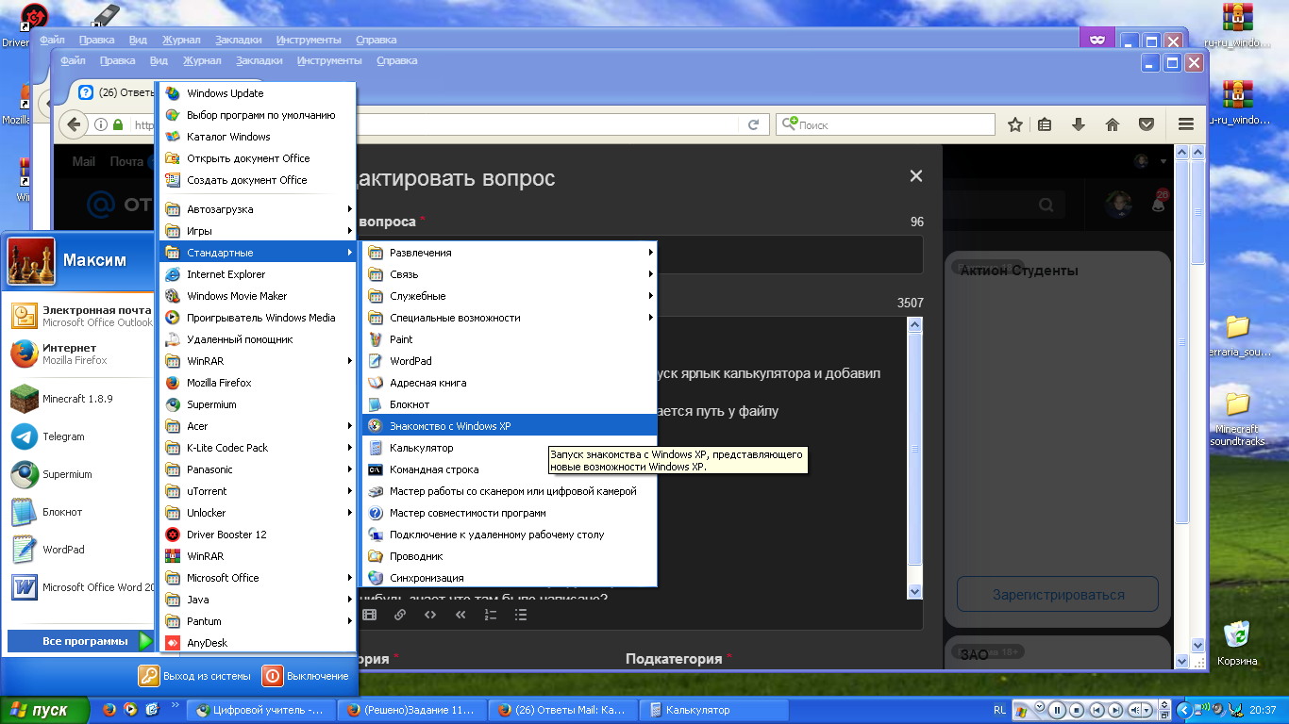Launch Проводник from the submenu

(510, 556)
